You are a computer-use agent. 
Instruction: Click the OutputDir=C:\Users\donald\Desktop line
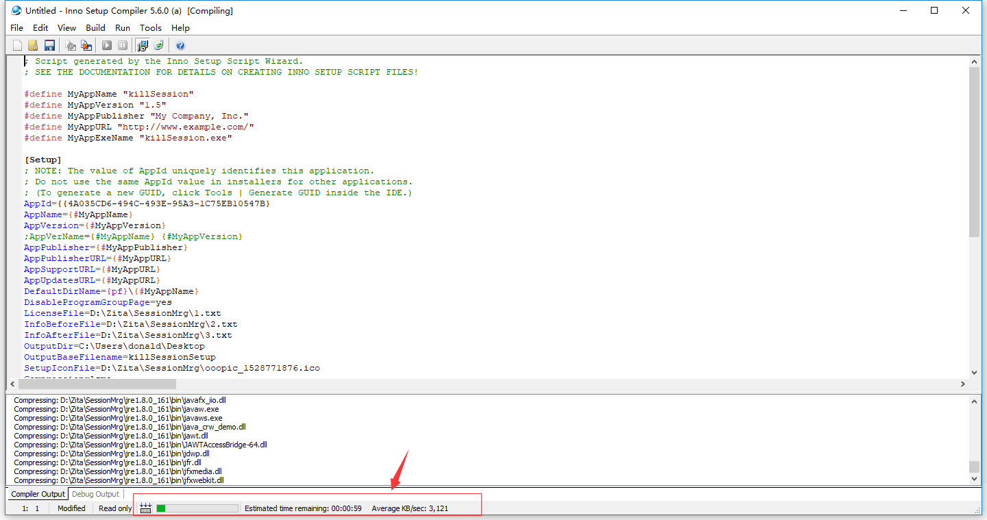click(x=114, y=346)
